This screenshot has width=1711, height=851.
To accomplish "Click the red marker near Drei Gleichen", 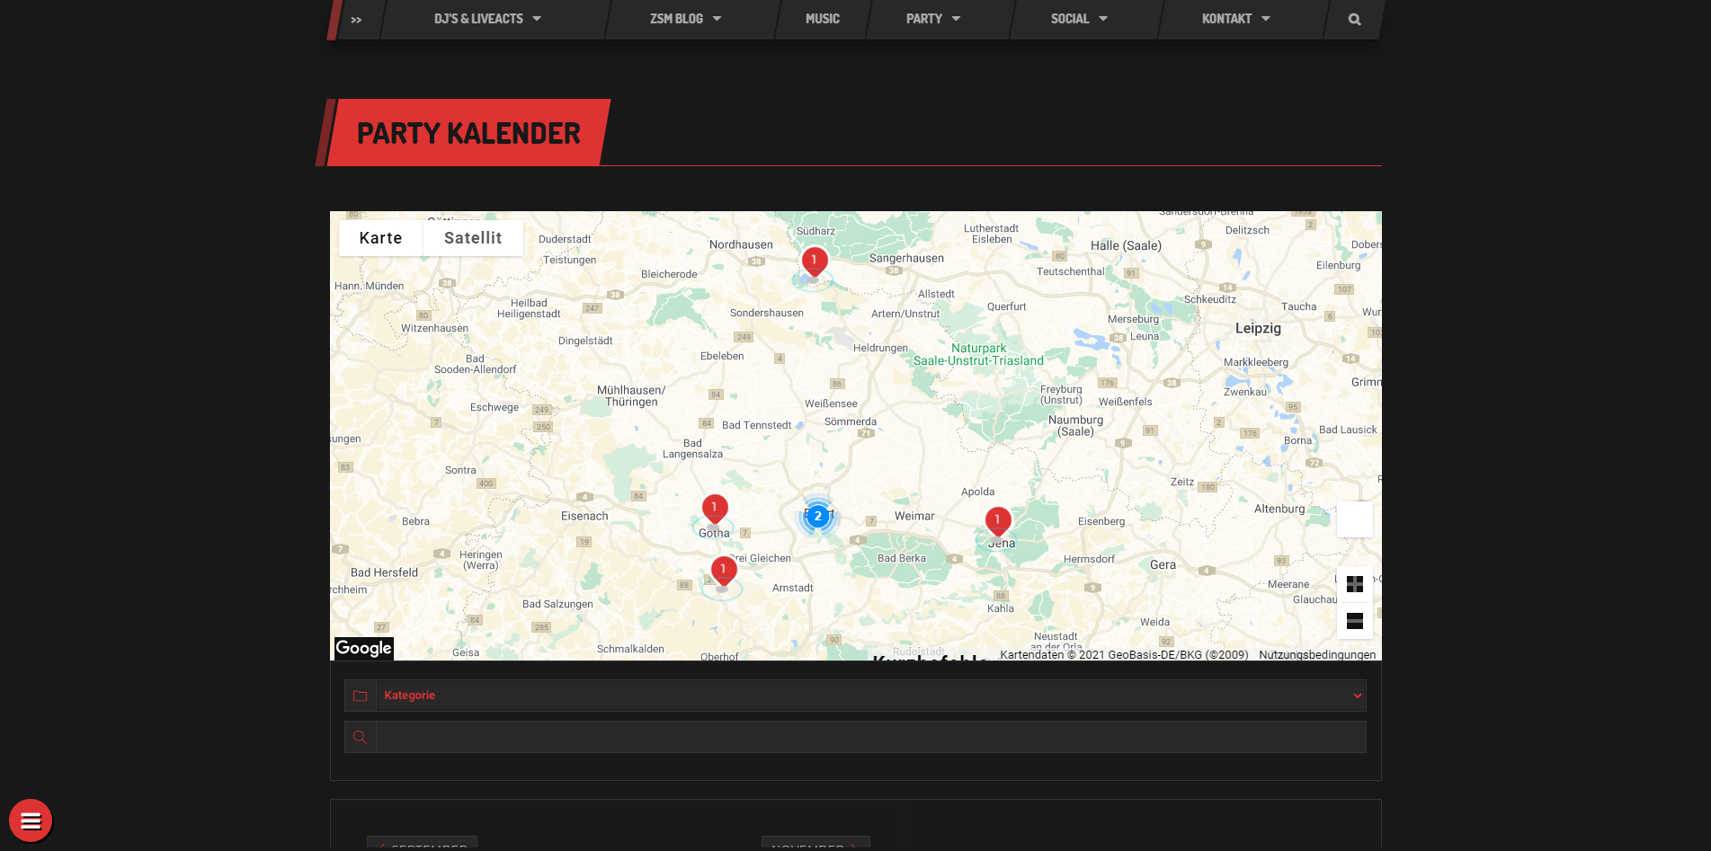I will [724, 572].
